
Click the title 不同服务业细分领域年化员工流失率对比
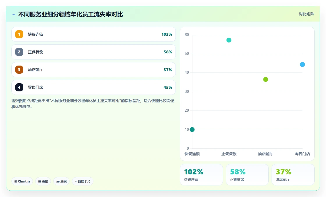pos(70,15)
